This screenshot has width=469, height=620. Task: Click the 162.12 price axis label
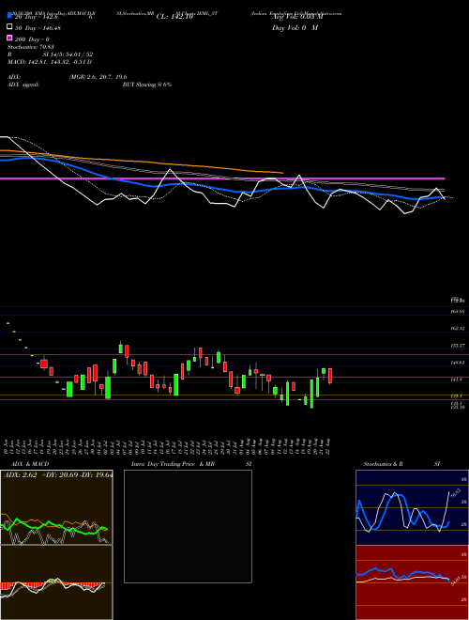tap(457, 328)
